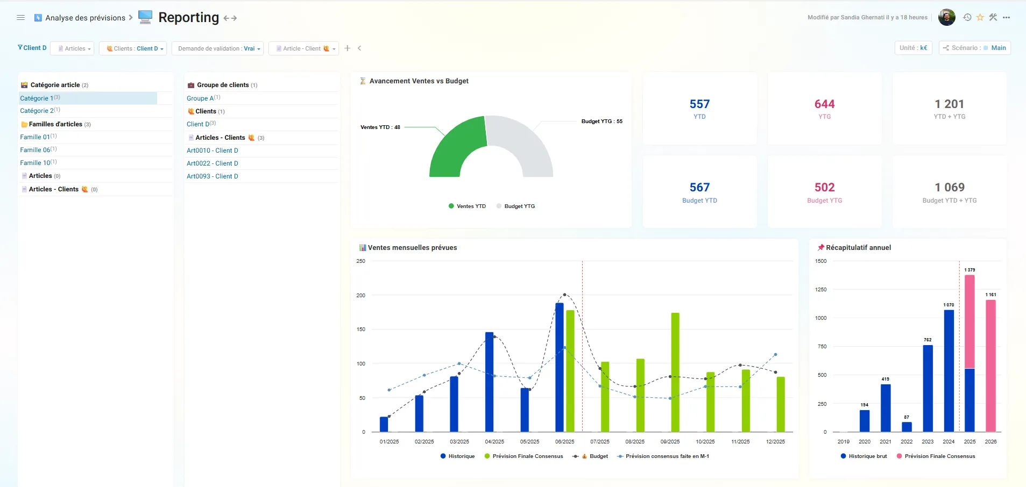Toggle the Ventes YTD legend item
1026x487 pixels.
(467, 206)
